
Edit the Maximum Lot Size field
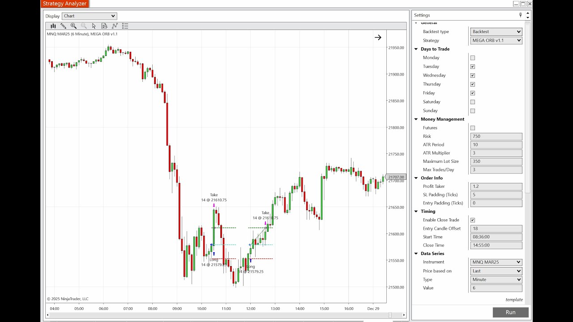point(496,161)
